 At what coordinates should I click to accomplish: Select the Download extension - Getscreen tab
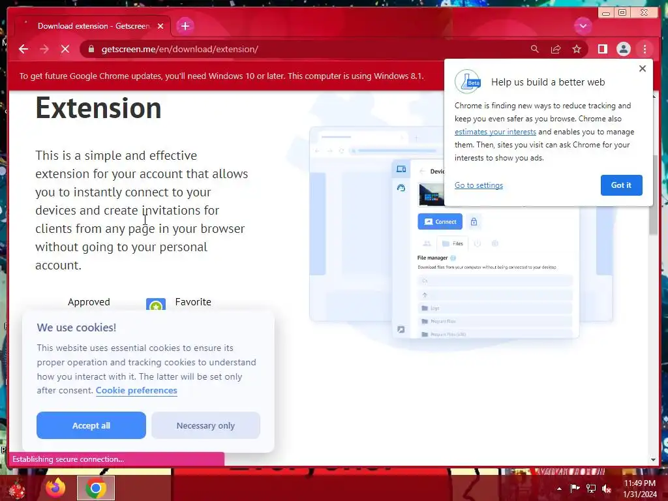point(93,26)
